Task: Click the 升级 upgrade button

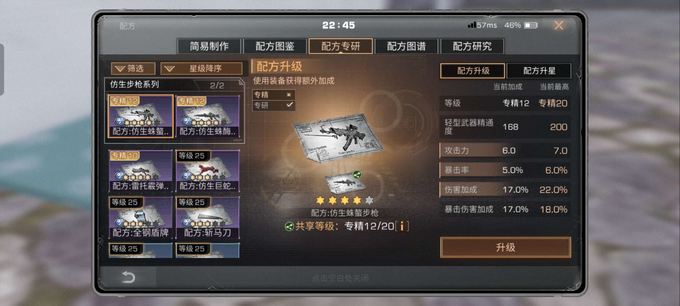Action: coord(505,247)
